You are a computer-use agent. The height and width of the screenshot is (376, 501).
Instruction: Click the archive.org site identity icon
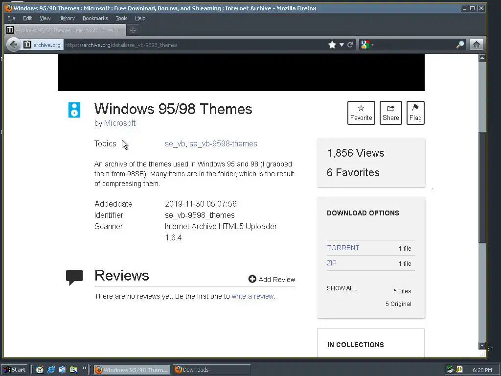pos(43,45)
